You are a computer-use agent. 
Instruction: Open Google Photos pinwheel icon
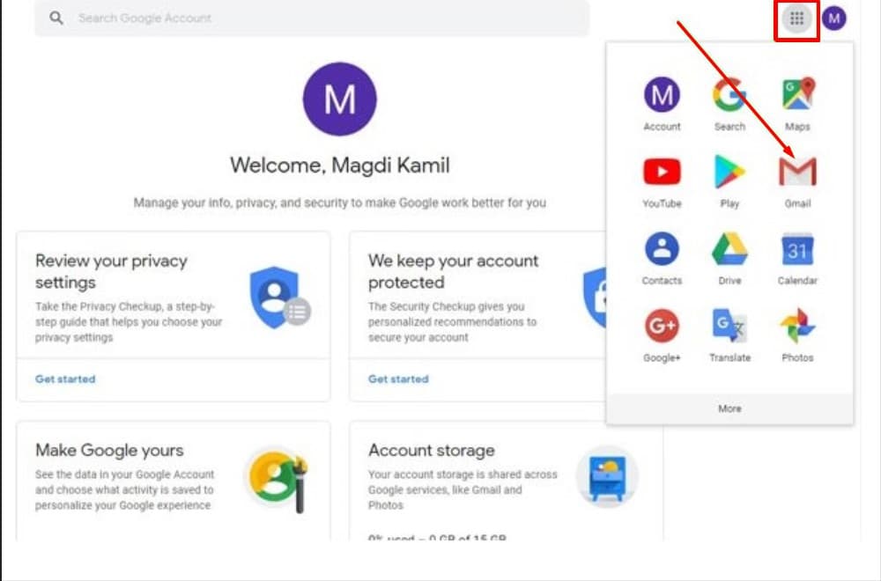[x=797, y=327]
